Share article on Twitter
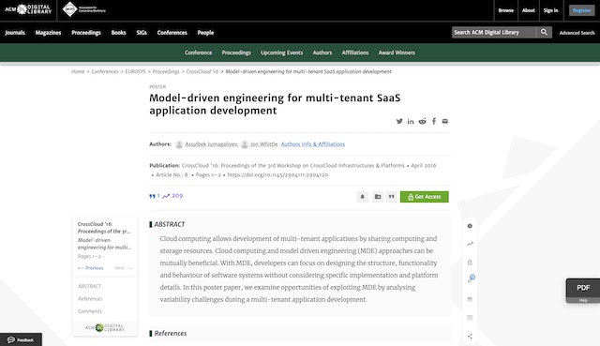The image size is (600, 346). click(x=399, y=121)
